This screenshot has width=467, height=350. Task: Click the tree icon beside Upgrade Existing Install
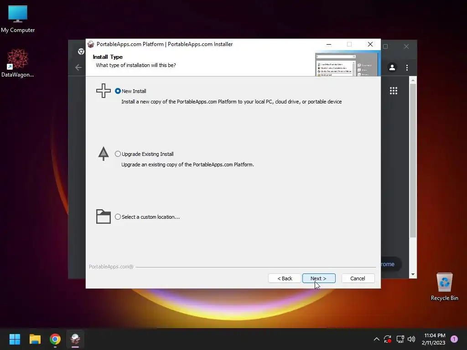point(104,154)
